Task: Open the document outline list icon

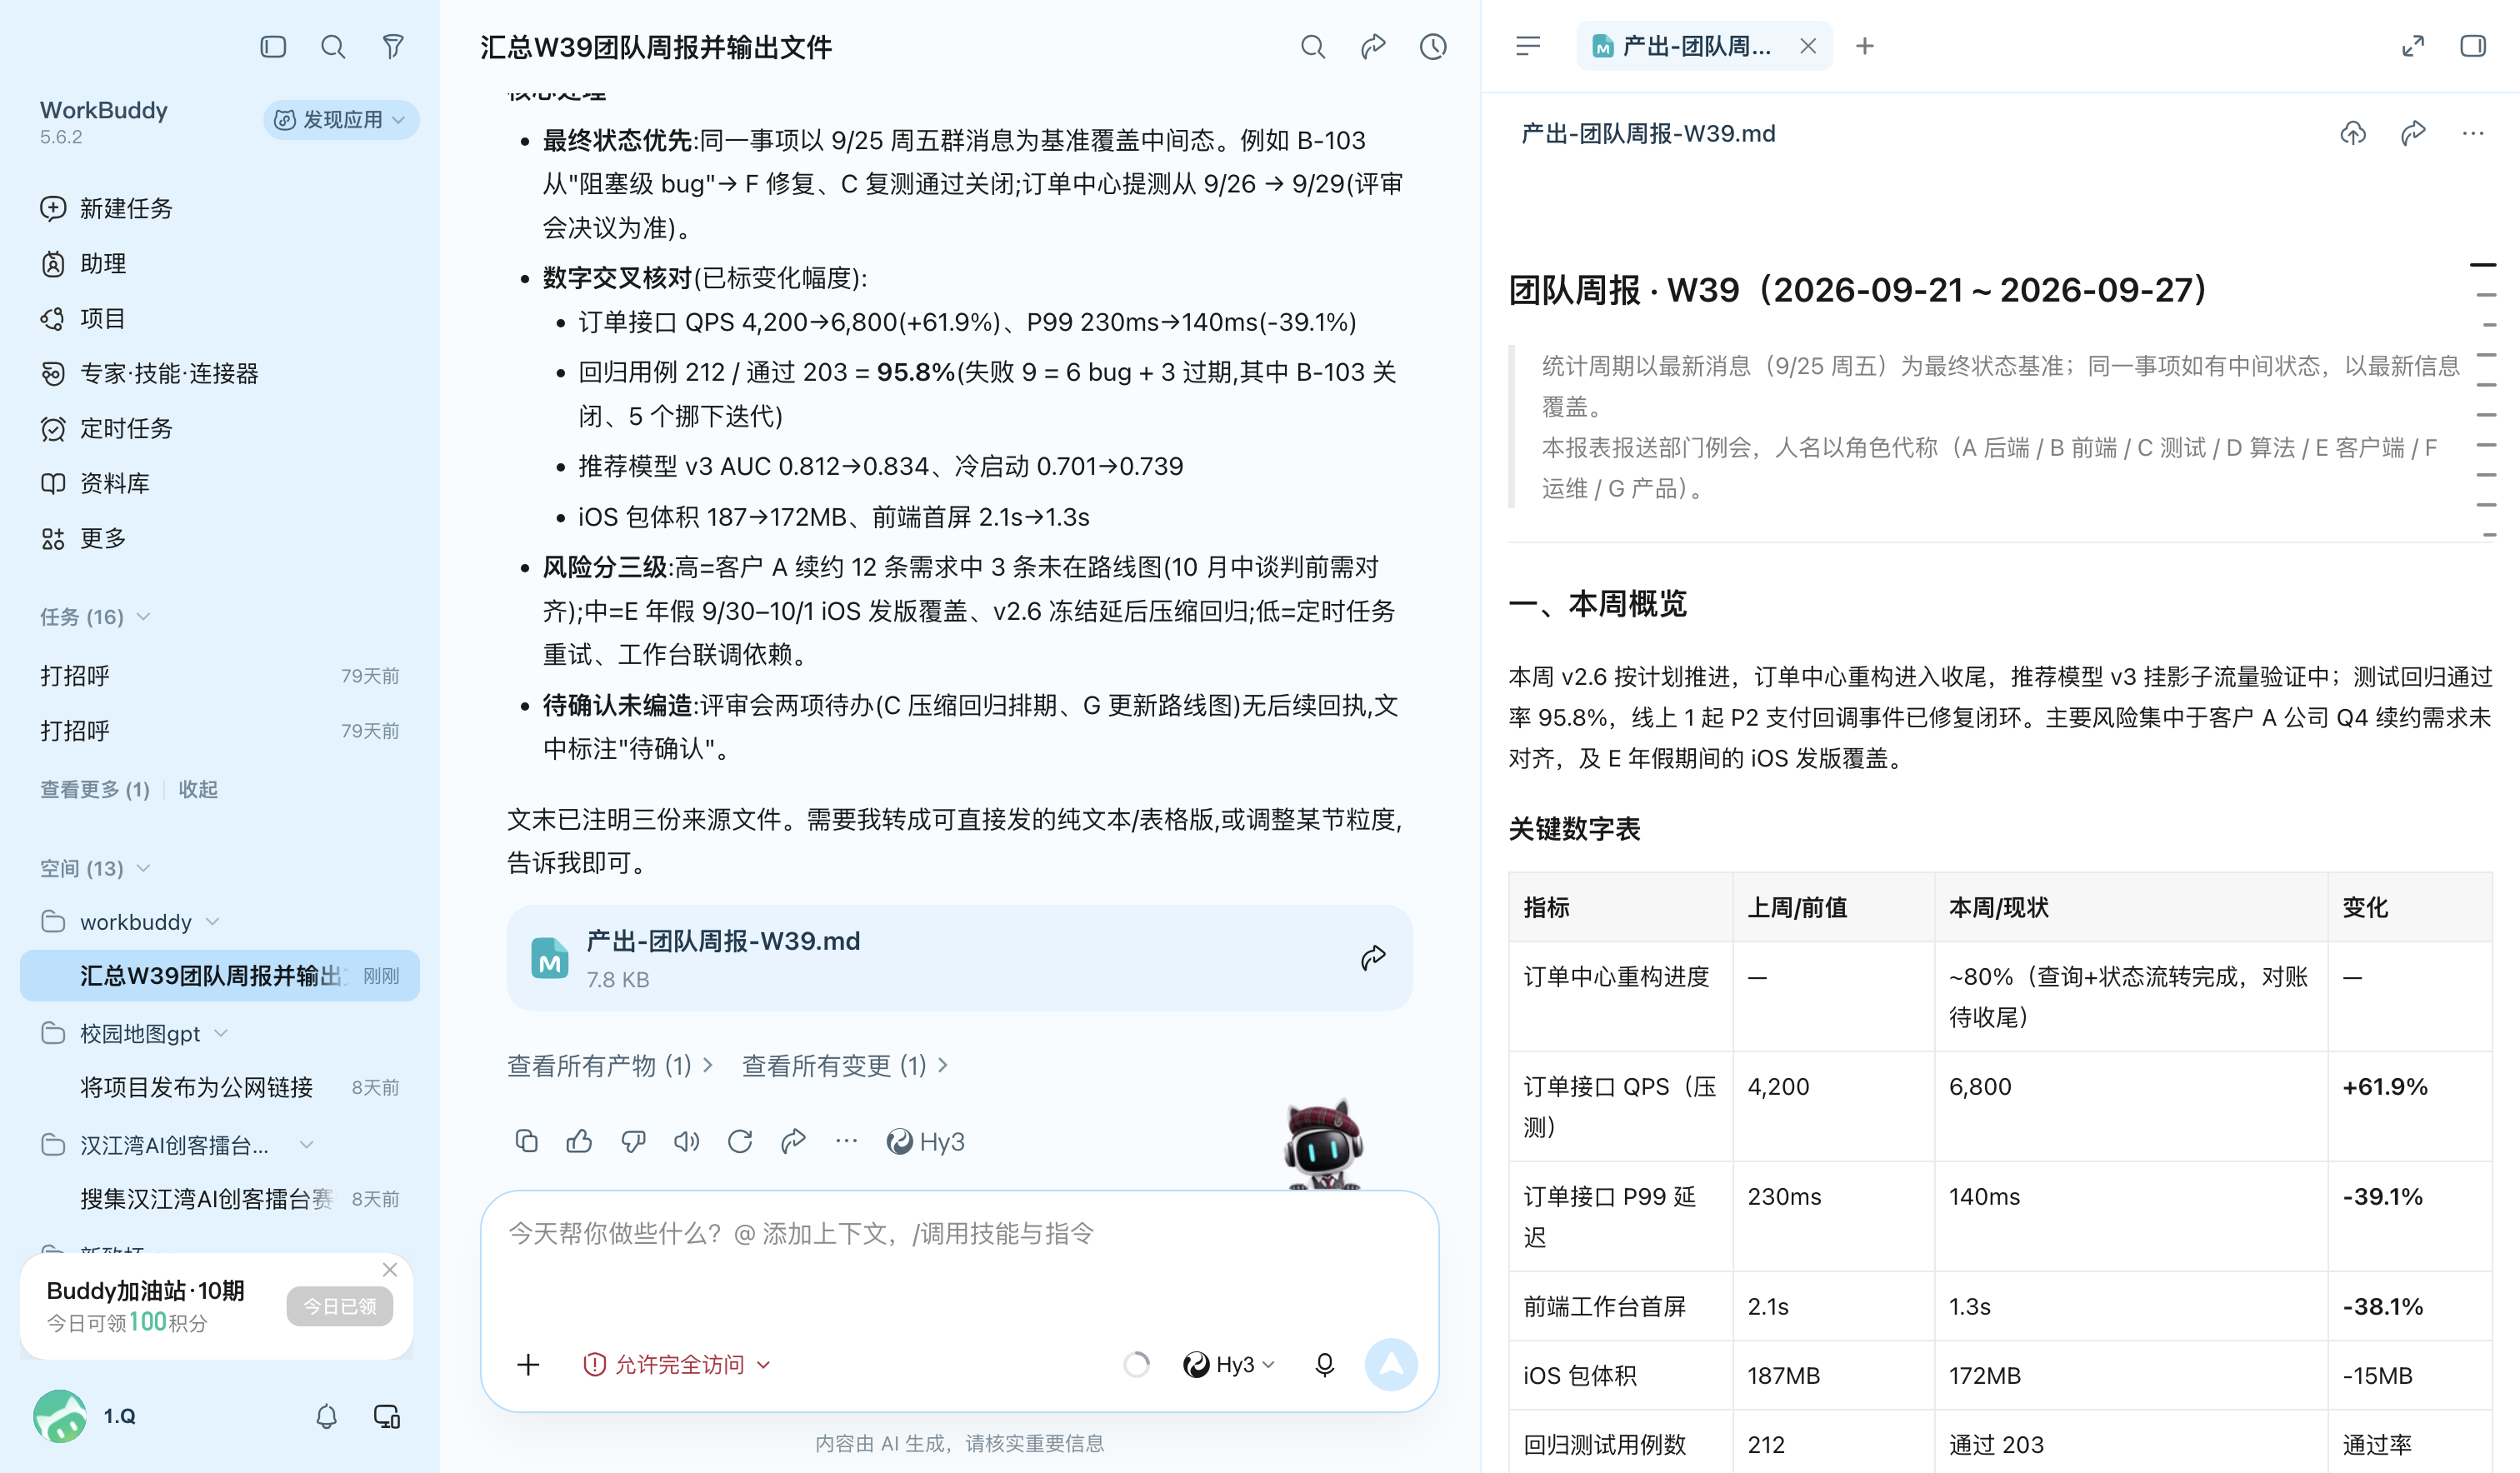Action: point(1528,47)
